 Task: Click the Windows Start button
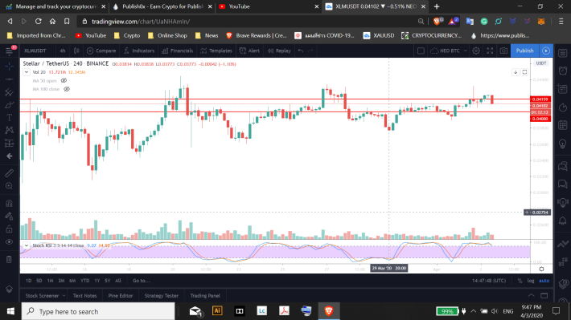coord(10,311)
